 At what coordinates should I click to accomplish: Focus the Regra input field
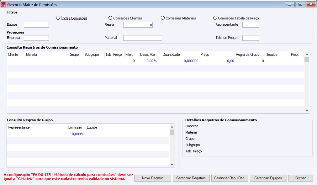(x=138, y=25)
